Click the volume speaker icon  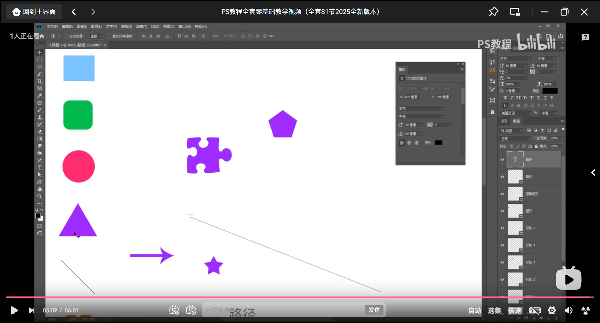[568, 311]
